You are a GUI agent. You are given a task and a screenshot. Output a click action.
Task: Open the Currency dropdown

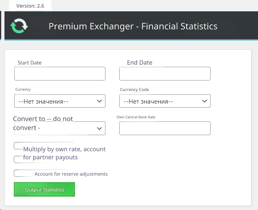click(60, 101)
